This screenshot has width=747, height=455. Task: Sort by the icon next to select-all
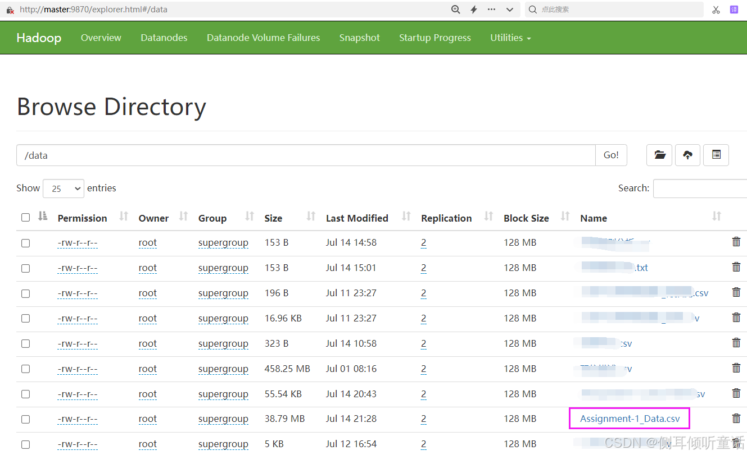pyautogui.click(x=43, y=217)
